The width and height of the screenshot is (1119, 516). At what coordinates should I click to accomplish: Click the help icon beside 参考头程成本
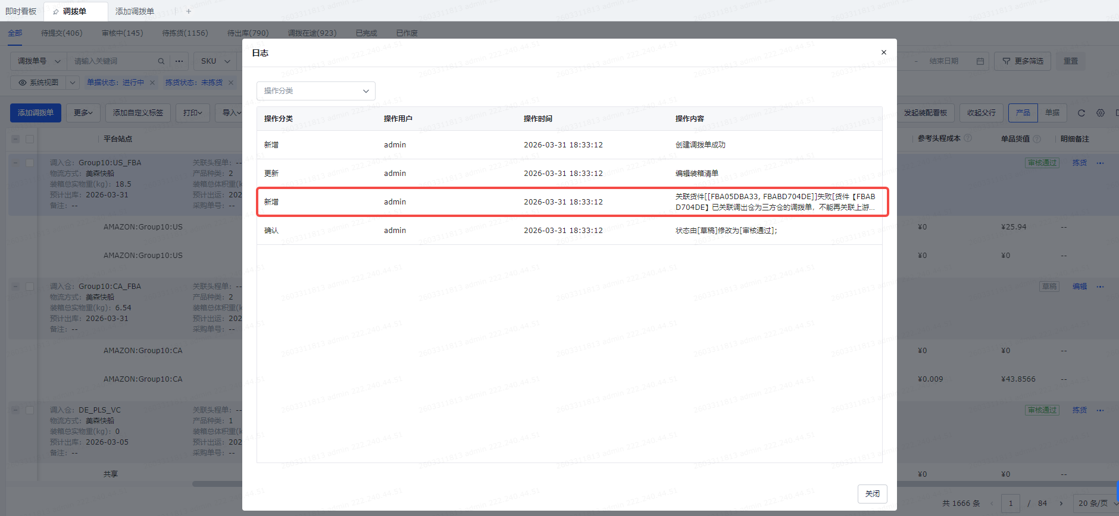click(x=968, y=139)
